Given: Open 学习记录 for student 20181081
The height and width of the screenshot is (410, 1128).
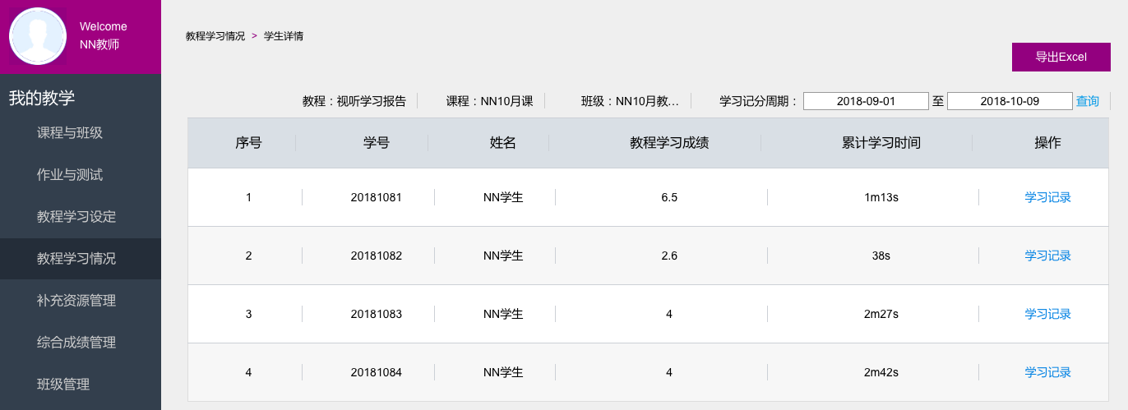Looking at the screenshot, I should tap(1047, 197).
